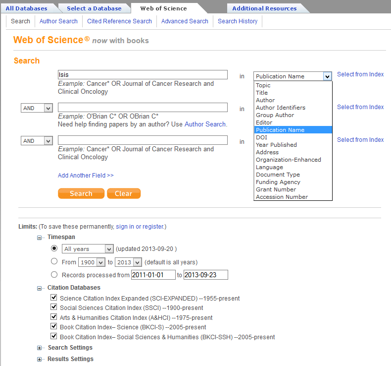Open the All Databases tab
Viewport: 391px width, 366px height.
26,8
